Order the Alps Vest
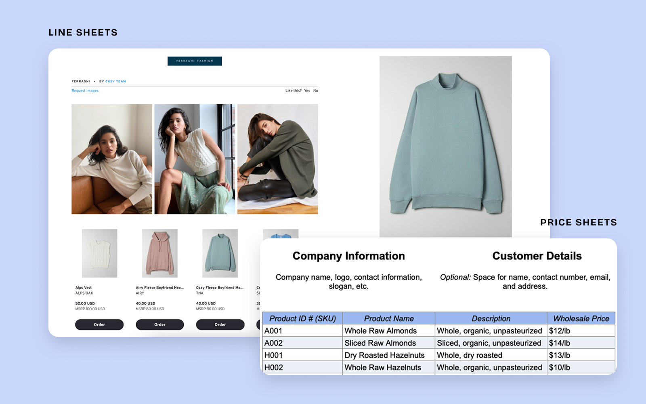 pos(99,325)
